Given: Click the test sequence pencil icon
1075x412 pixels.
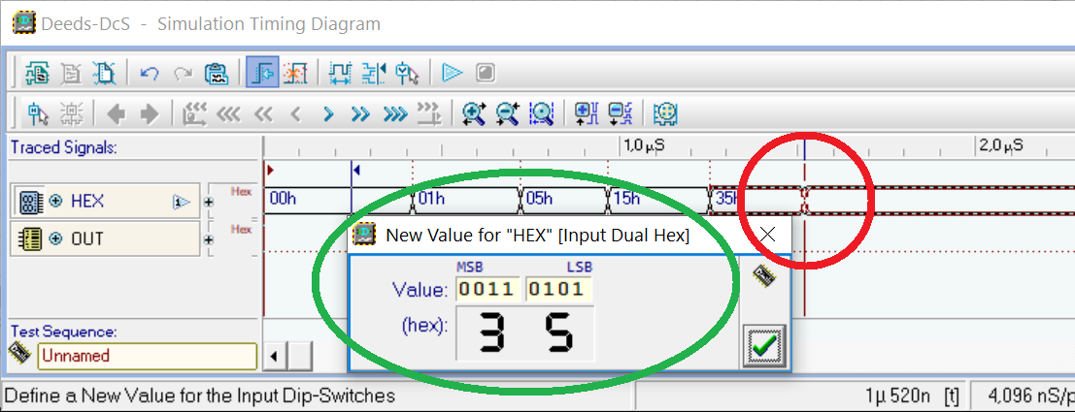Looking at the screenshot, I should pyautogui.click(x=19, y=354).
